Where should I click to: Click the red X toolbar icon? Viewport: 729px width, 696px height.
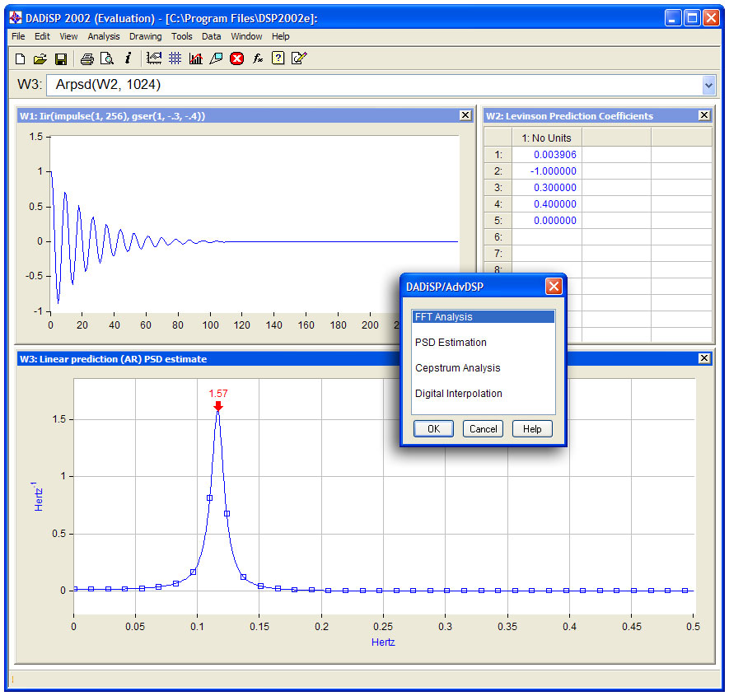pos(237,58)
